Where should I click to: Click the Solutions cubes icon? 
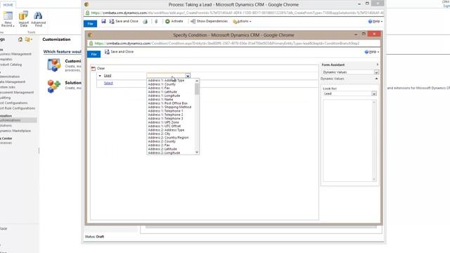click(x=54, y=86)
